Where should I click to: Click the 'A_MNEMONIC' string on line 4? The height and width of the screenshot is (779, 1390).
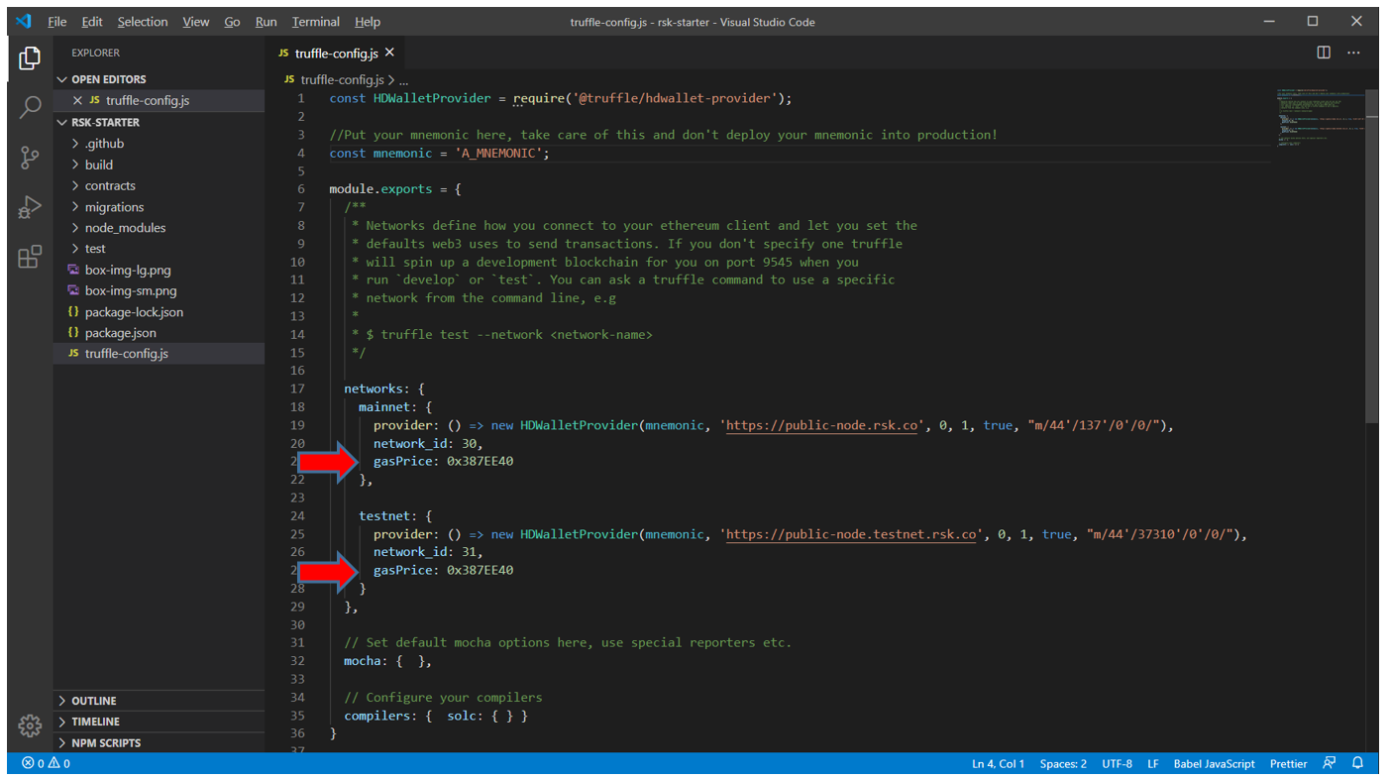498,153
